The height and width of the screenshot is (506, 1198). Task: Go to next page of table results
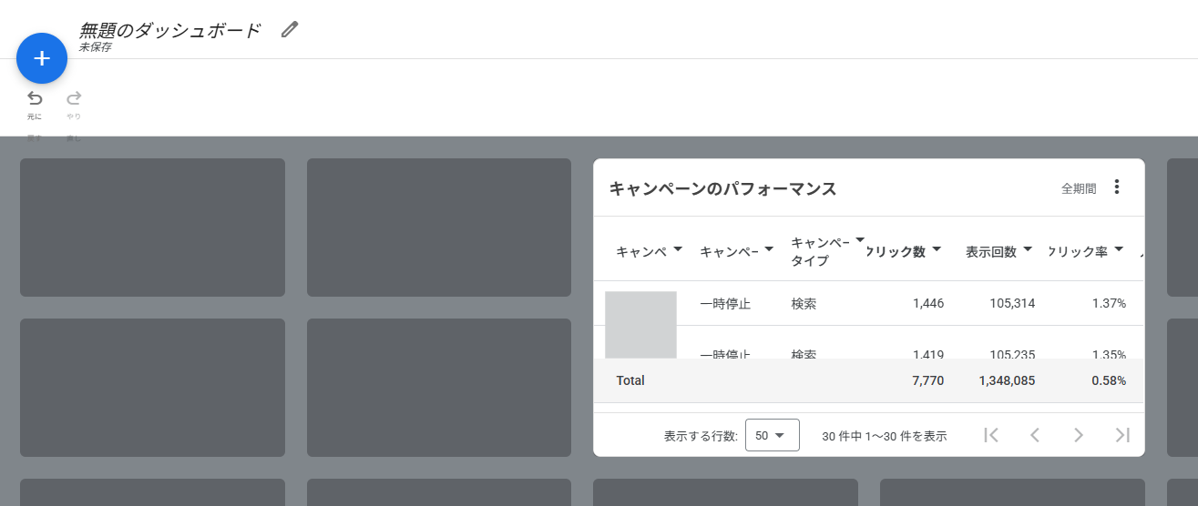[1079, 435]
